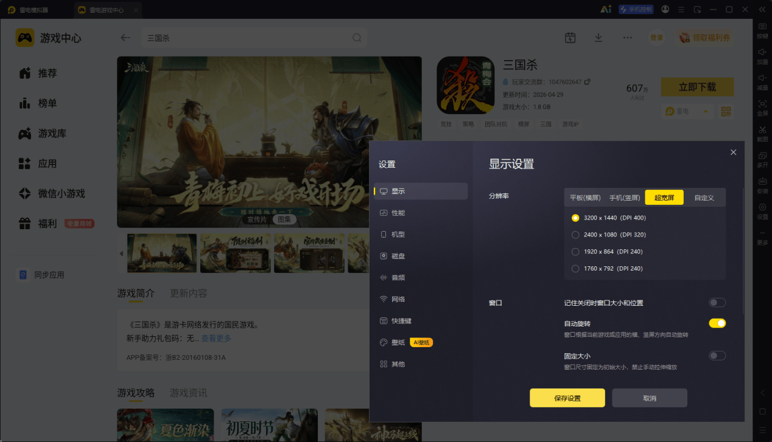This screenshot has width=772, height=442.
Task: Click the 保存设置 button
Action: 567,398
